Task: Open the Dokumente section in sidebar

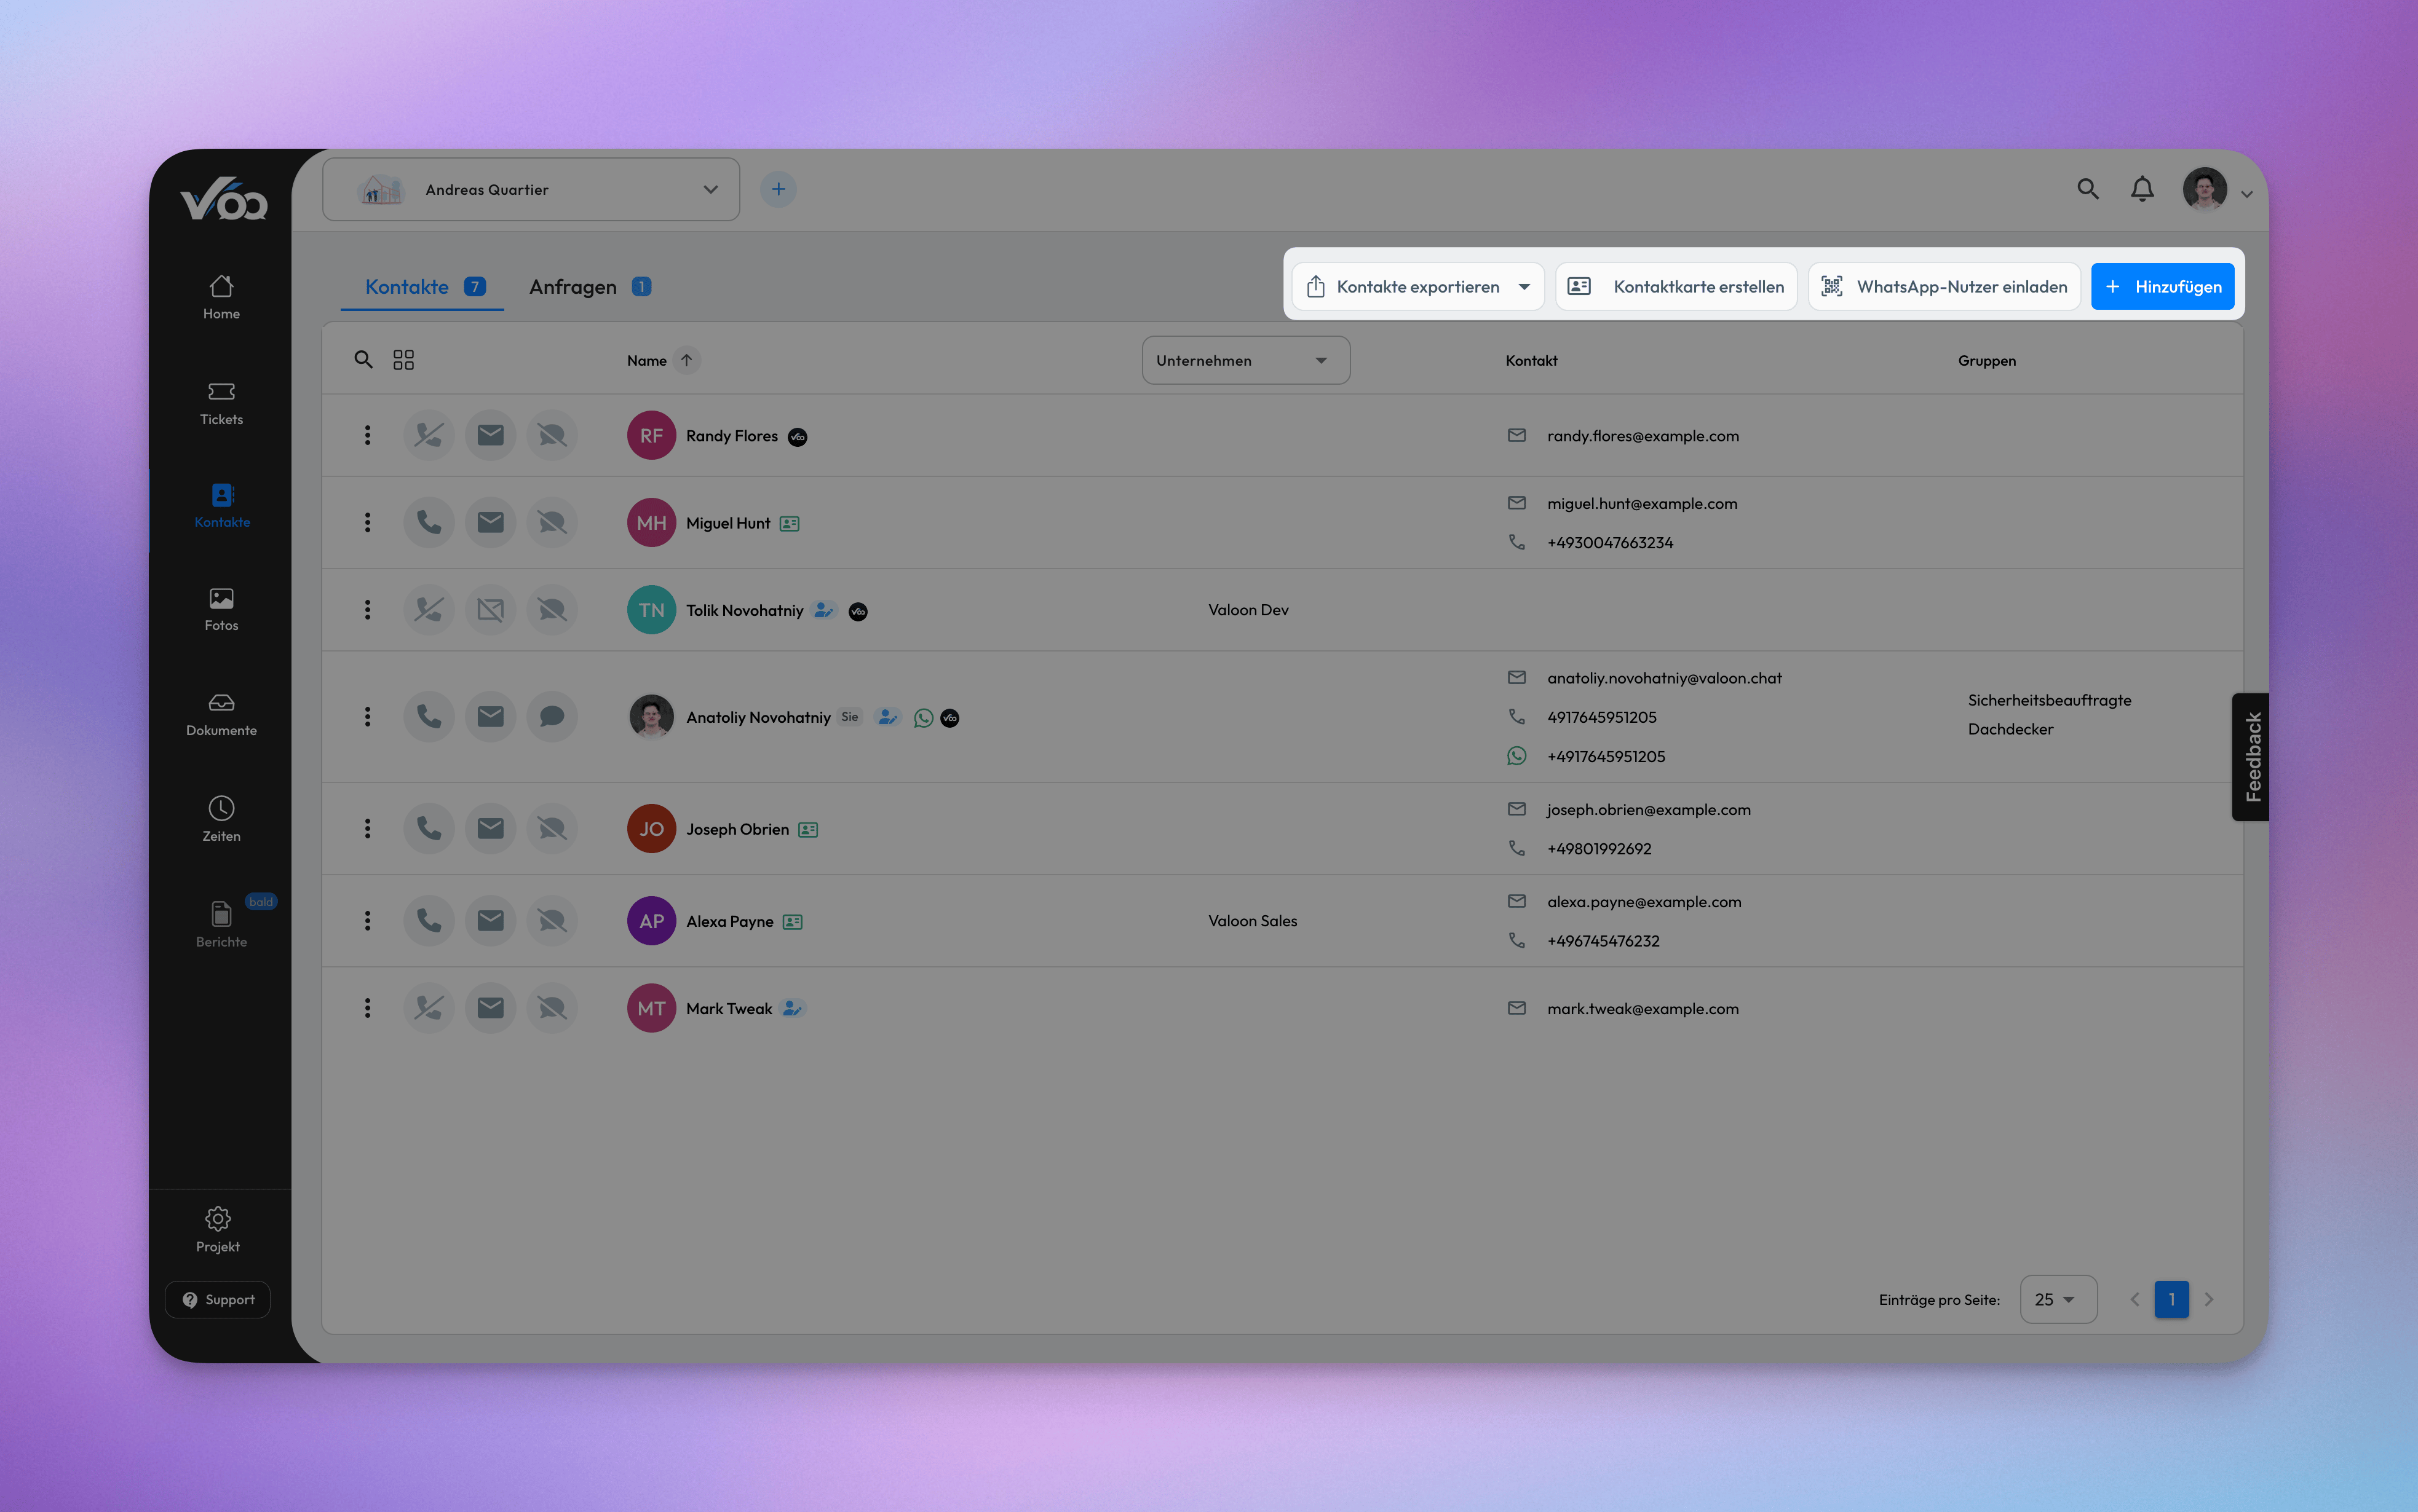Action: [x=220, y=713]
